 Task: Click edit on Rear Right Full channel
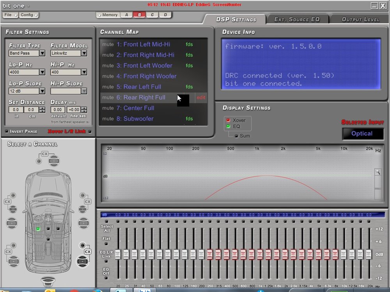[x=201, y=98]
